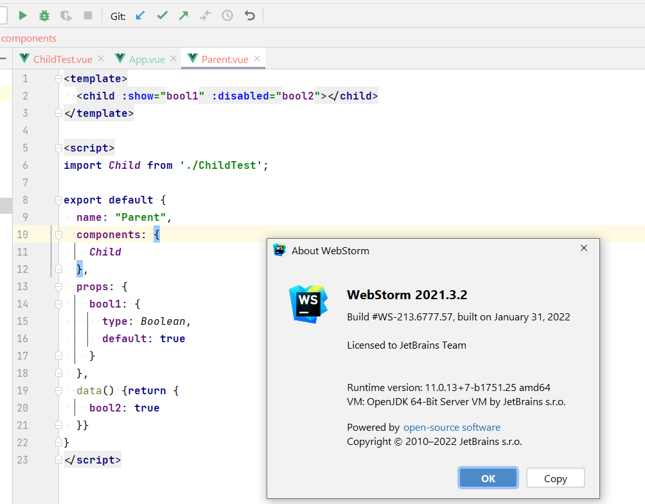Screen dimensions: 645x504
Task: Click bool2: true on line 20
Action: coord(124,408)
